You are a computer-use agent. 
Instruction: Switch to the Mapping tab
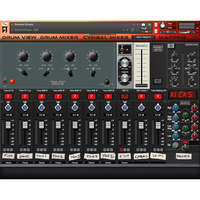point(172,37)
